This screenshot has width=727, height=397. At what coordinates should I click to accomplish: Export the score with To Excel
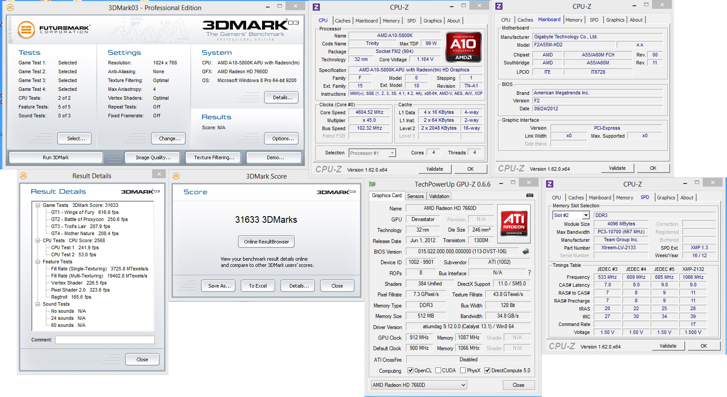(x=258, y=286)
